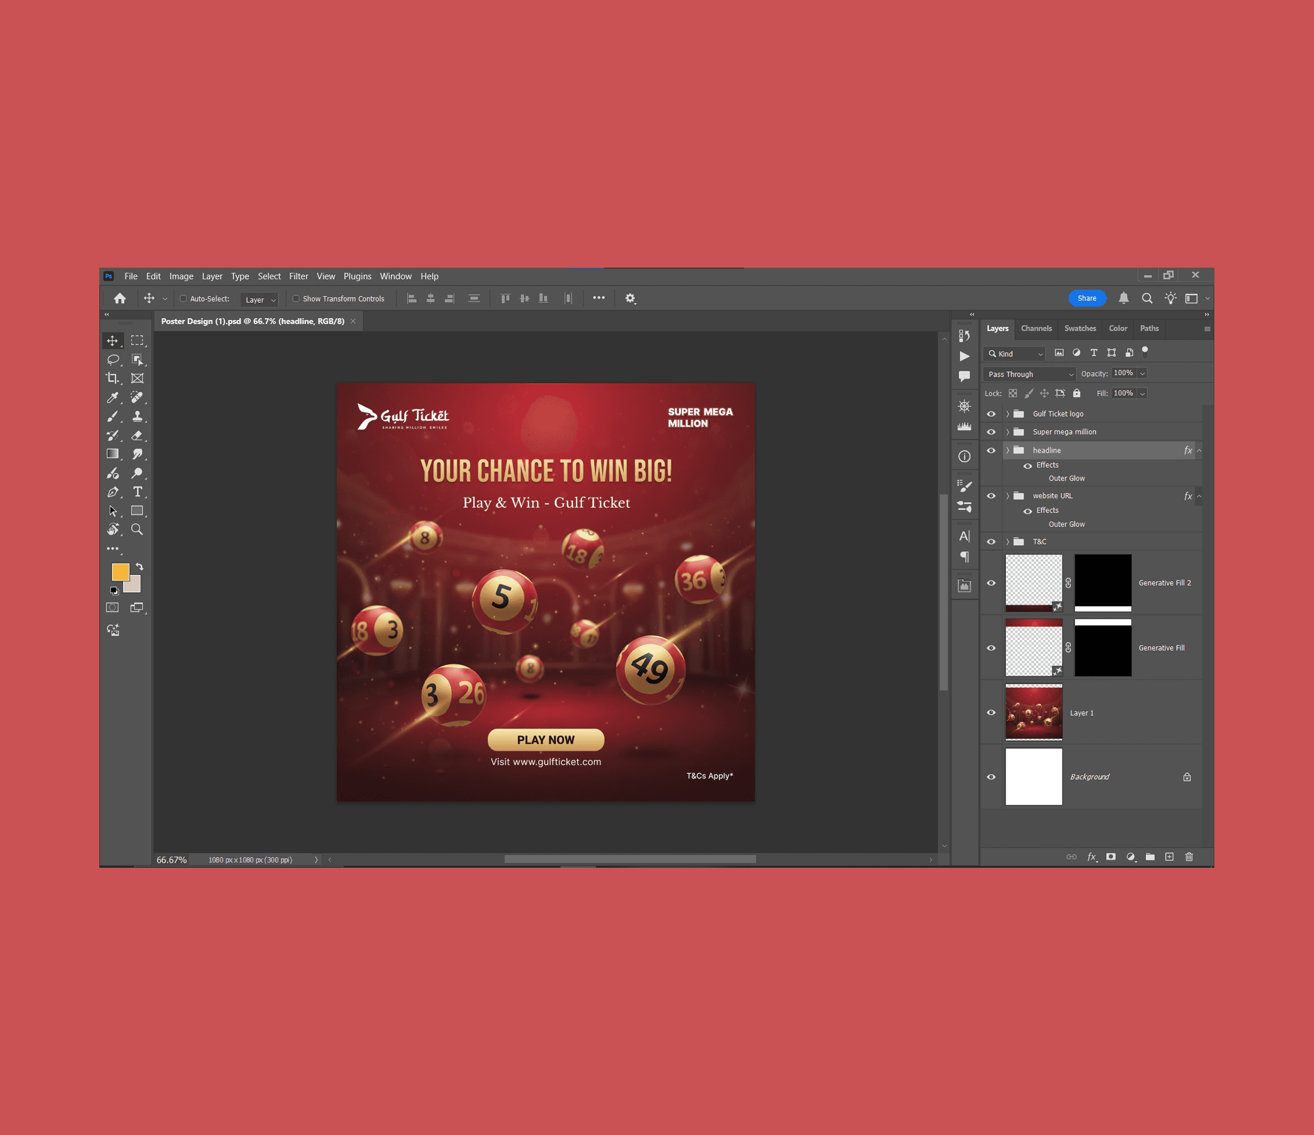
Task: Switch to the Channels tab
Action: point(1036,329)
